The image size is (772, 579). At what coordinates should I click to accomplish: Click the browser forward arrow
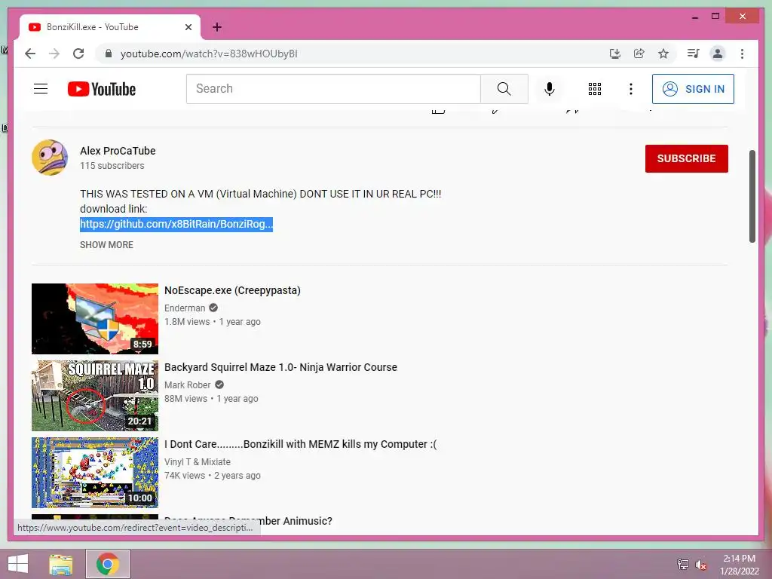tap(54, 54)
